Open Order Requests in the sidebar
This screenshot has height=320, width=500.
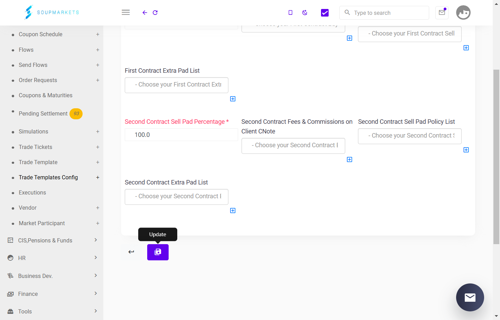38,80
